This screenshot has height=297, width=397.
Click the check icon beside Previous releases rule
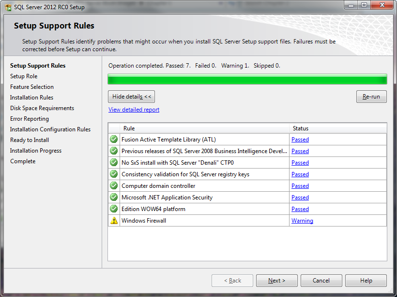114,151
